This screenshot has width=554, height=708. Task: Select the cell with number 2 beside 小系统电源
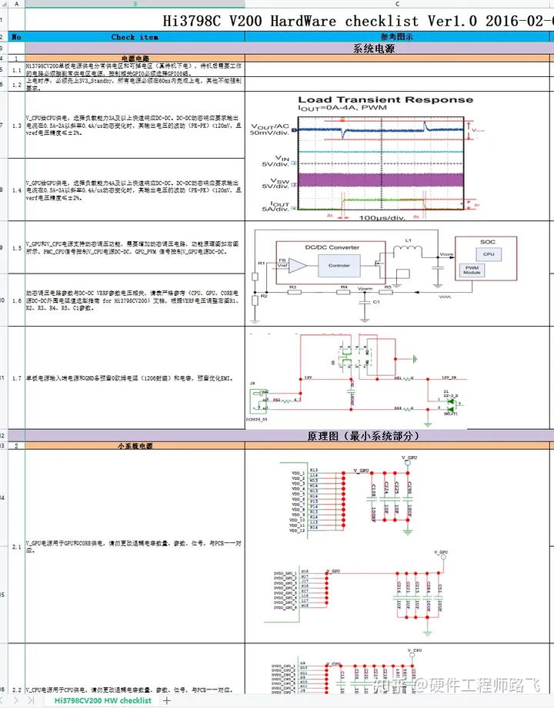tap(17, 446)
